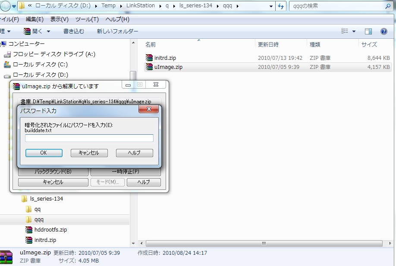Click バックグラウンド(B) in extraction dialog

[53, 172]
